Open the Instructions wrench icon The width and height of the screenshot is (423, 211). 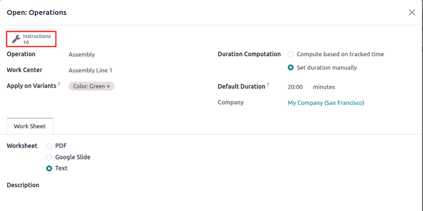(16, 39)
